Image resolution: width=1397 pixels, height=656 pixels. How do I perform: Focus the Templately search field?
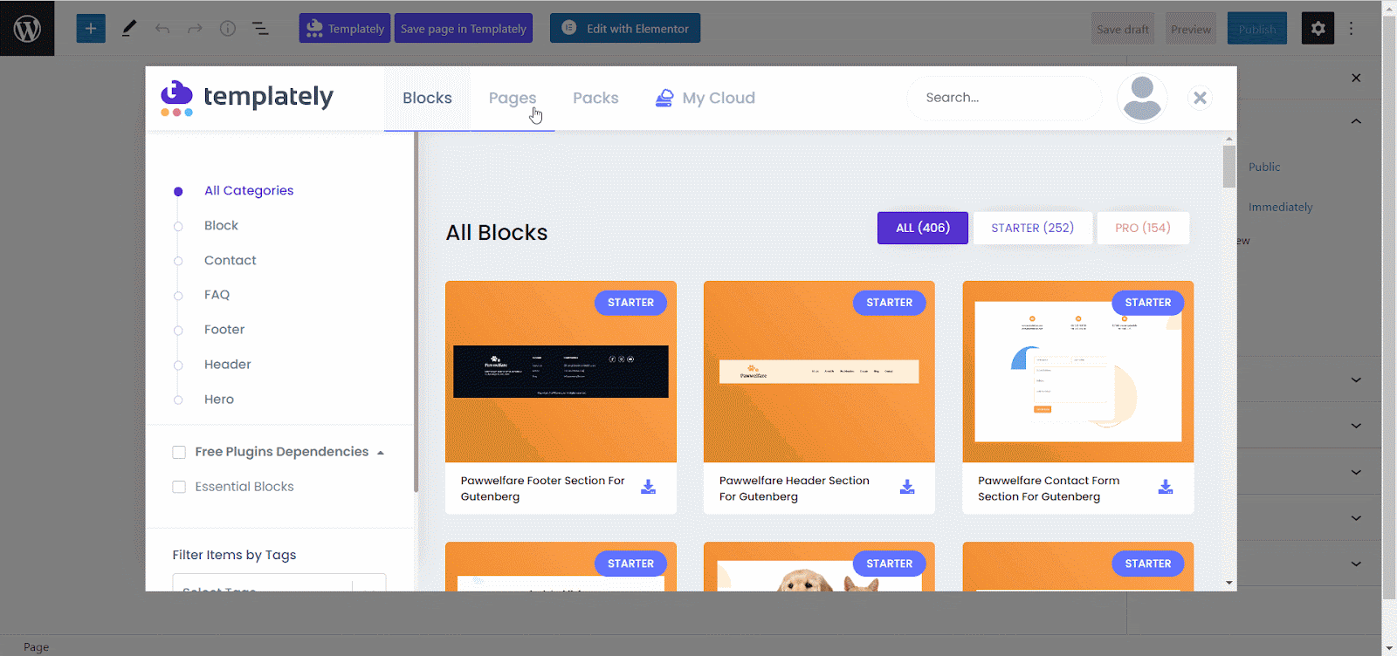click(1005, 98)
